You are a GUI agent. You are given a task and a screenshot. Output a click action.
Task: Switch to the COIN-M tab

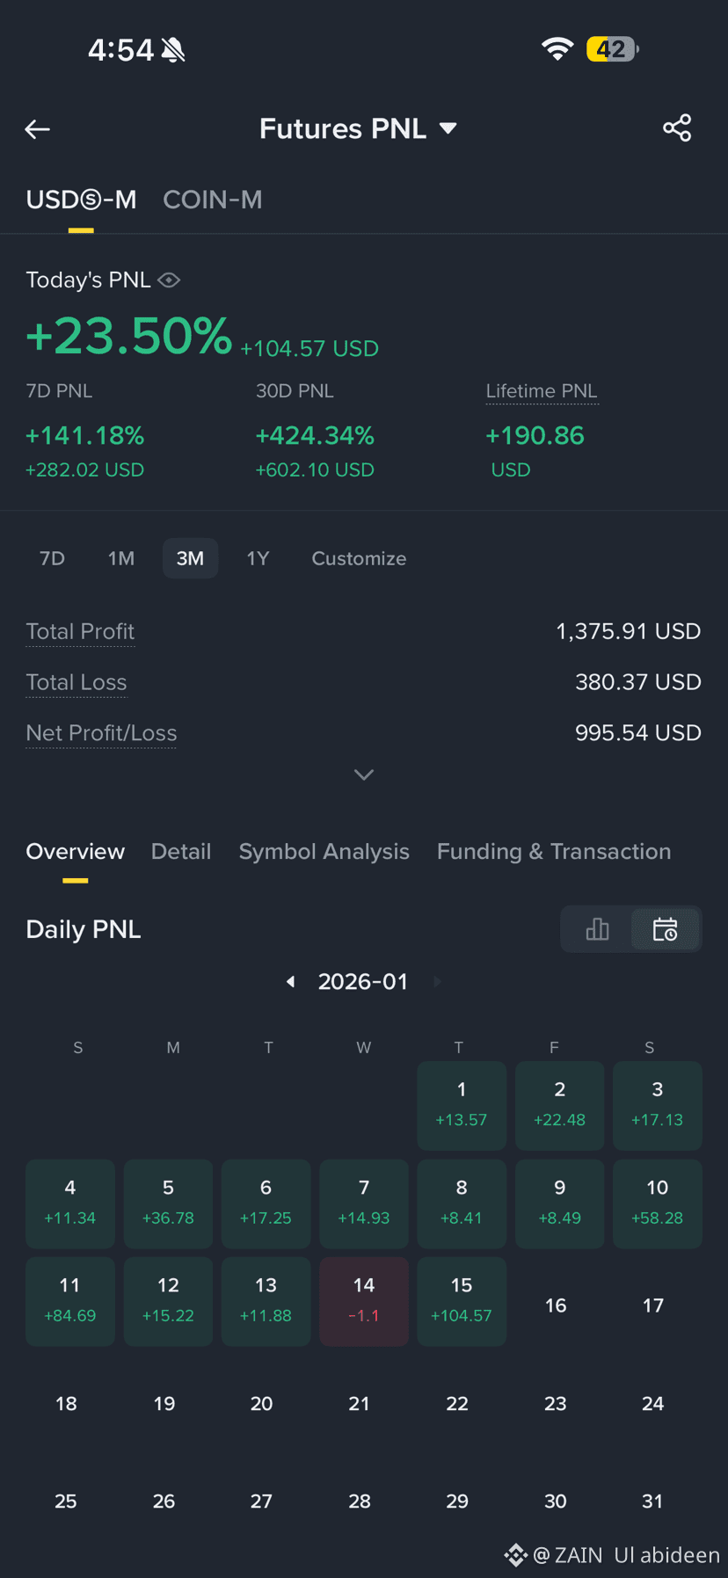click(x=213, y=200)
